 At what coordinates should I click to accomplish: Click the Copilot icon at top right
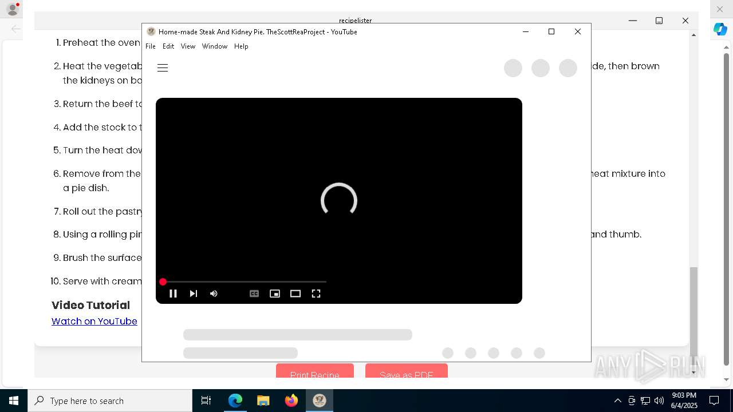coord(720,29)
